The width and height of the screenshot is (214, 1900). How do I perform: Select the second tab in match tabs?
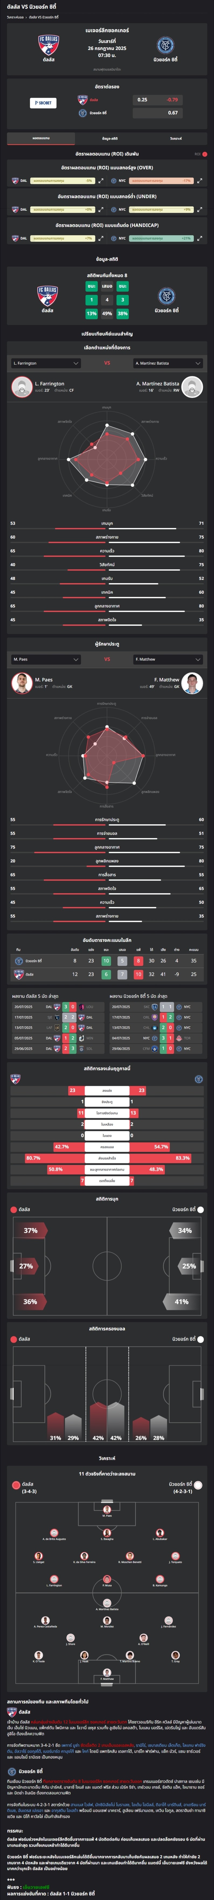pyautogui.click(x=109, y=138)
